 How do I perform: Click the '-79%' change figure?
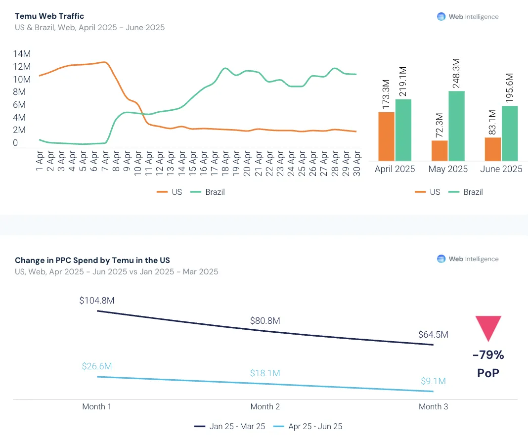[488, 355]
